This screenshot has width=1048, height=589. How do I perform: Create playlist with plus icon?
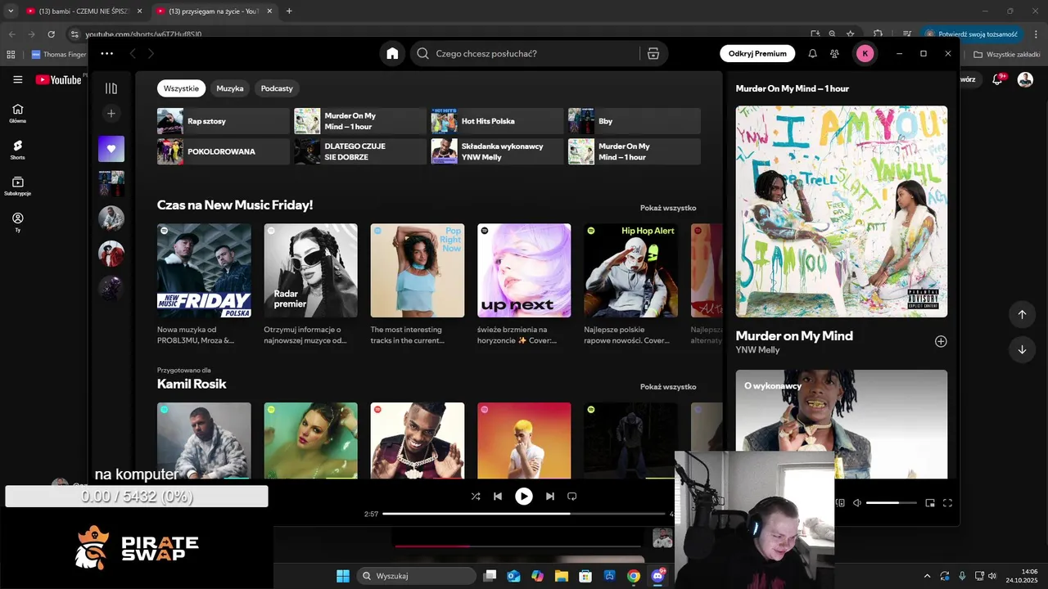(111, 113)
